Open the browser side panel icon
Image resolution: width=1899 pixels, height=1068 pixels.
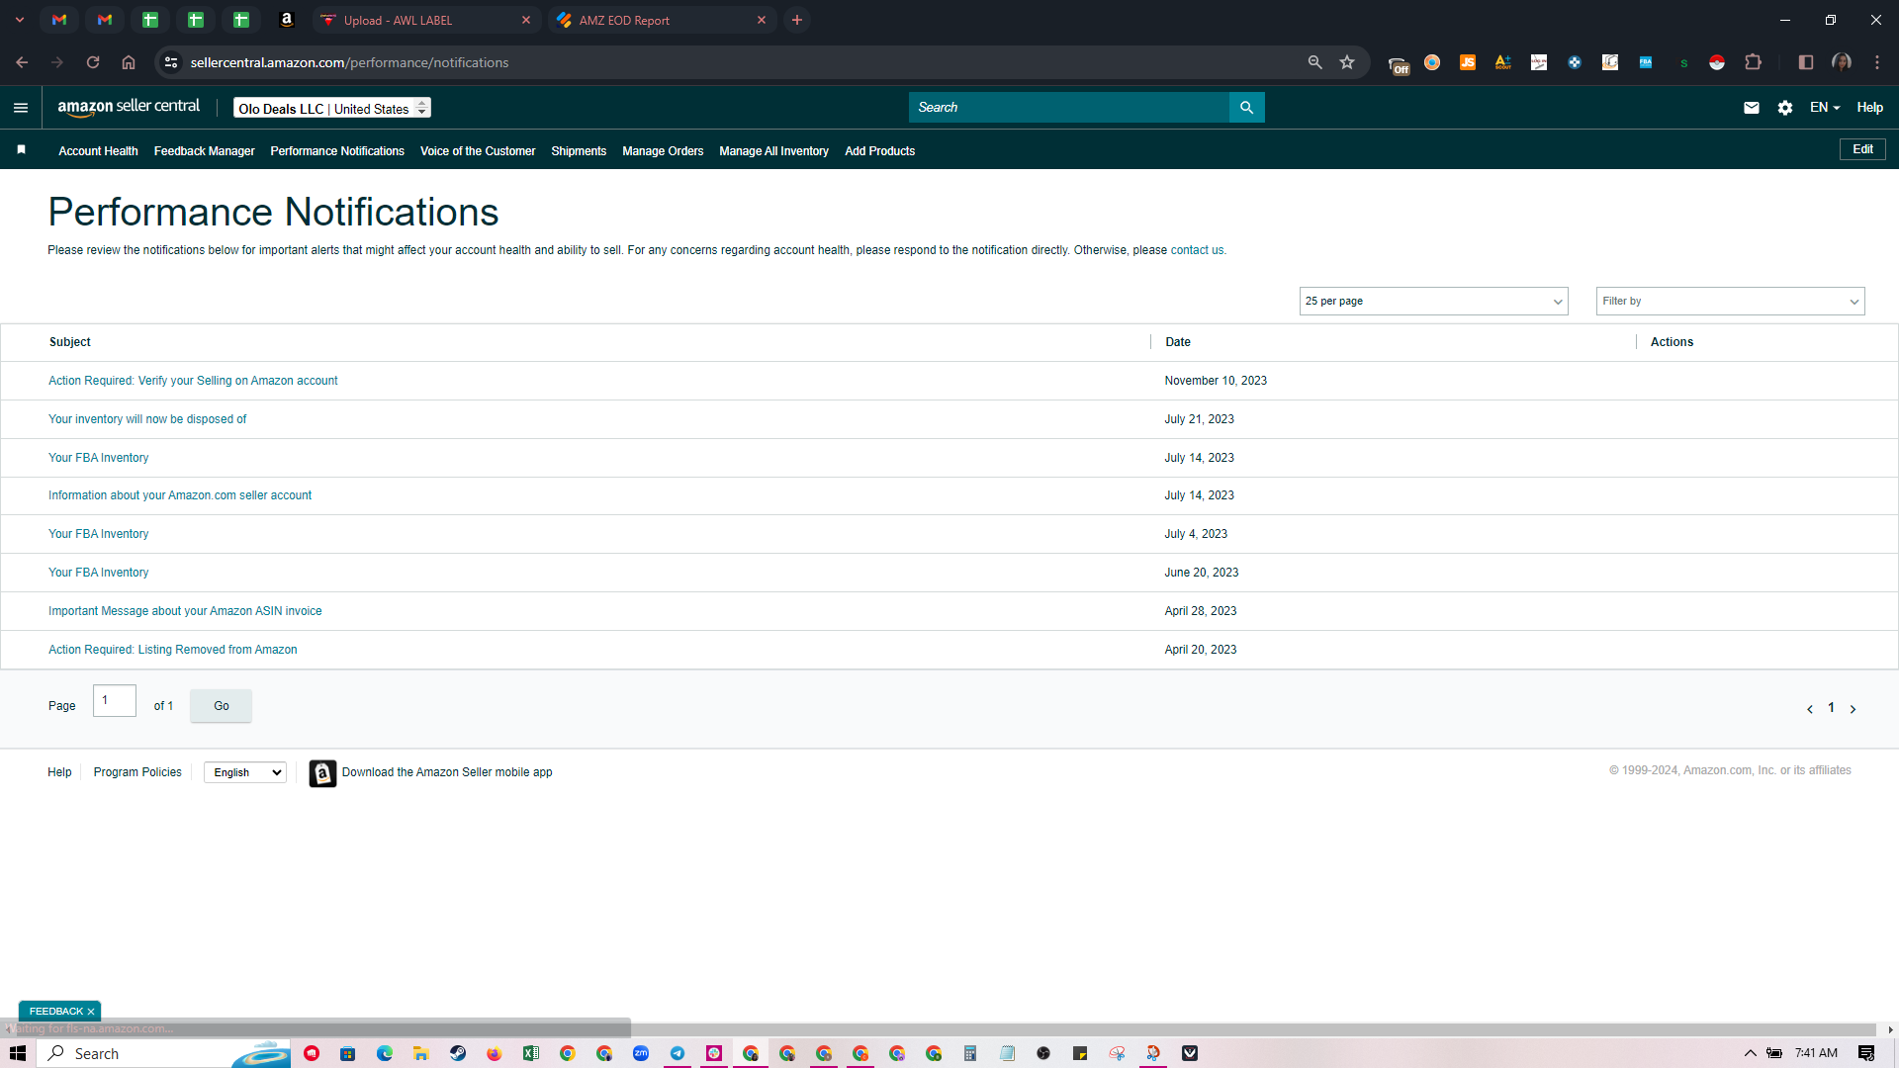point(1806,62)
